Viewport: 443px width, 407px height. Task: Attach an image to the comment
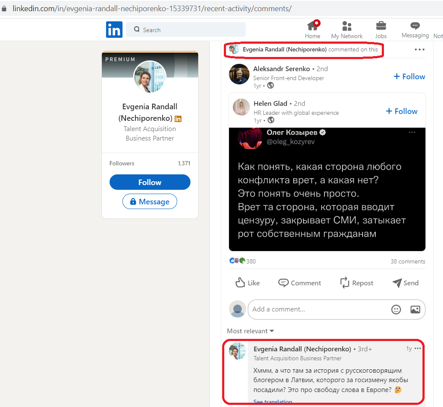click(415, 310)
